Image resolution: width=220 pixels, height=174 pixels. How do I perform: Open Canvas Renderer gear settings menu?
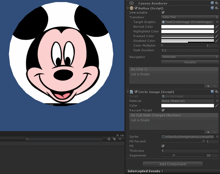coord(217,3)
